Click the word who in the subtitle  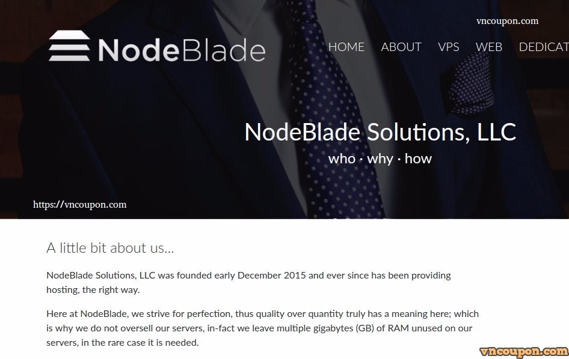[x=342, y=158]
